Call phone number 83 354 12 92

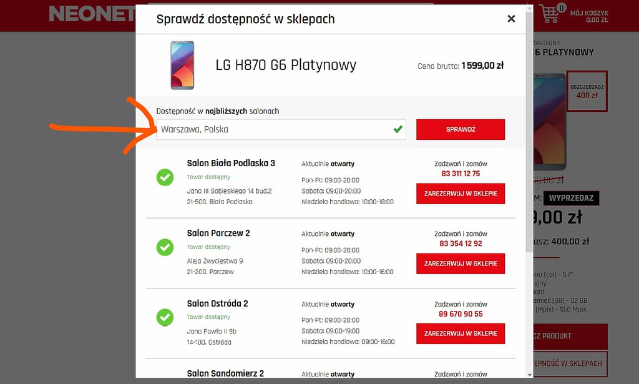[461, 244]
